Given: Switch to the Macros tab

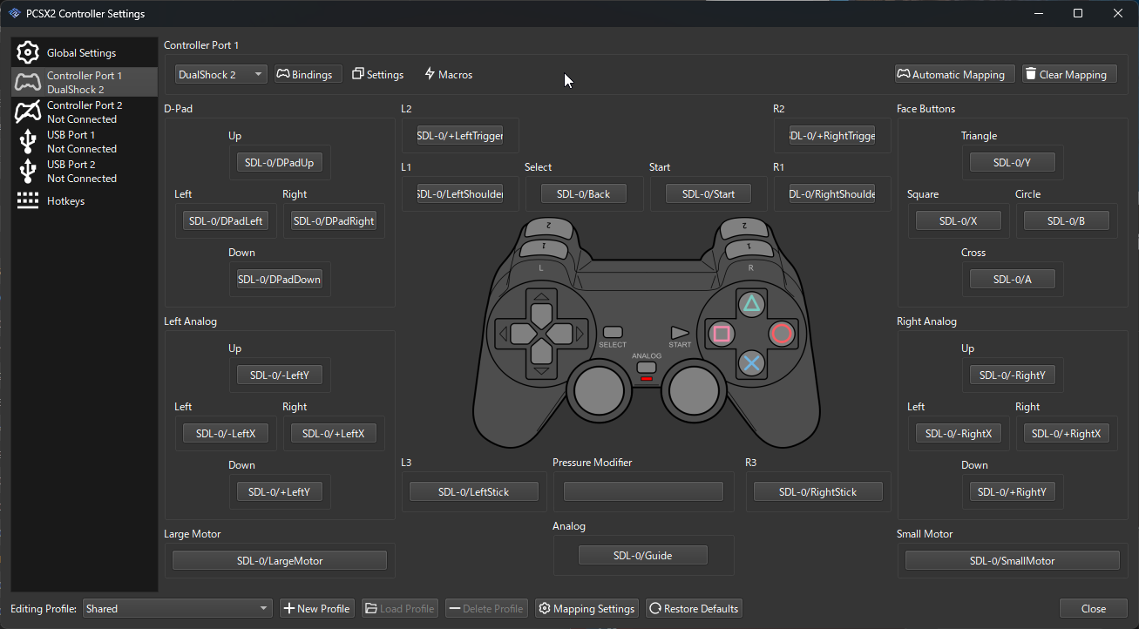Looking at the screenshot, I should (448, 75).
